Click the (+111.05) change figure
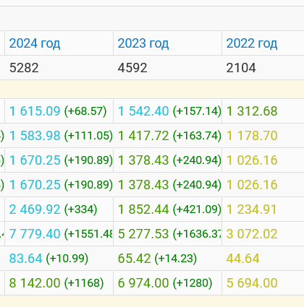This screenshot has width=304, height=307. [x=88, y=136]
